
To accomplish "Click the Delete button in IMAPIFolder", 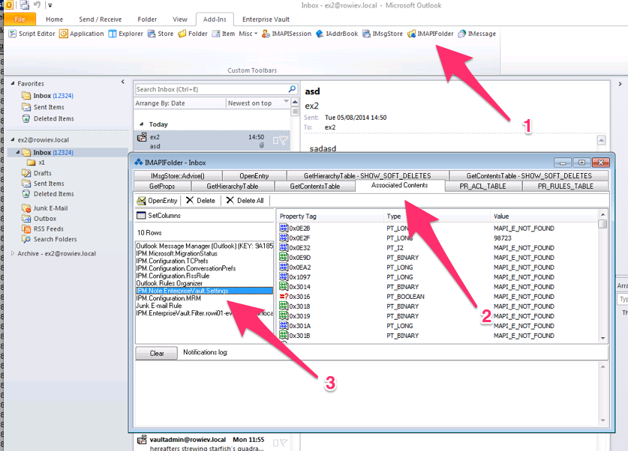I will click(200, 200).
